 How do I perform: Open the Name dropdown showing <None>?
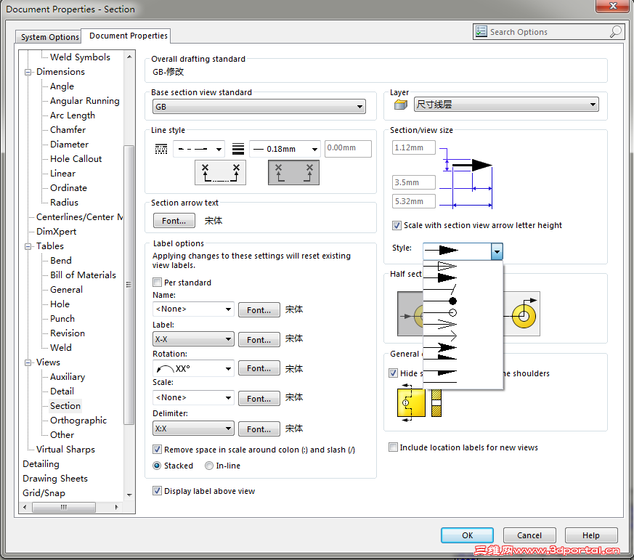click(x=193, y=309)
